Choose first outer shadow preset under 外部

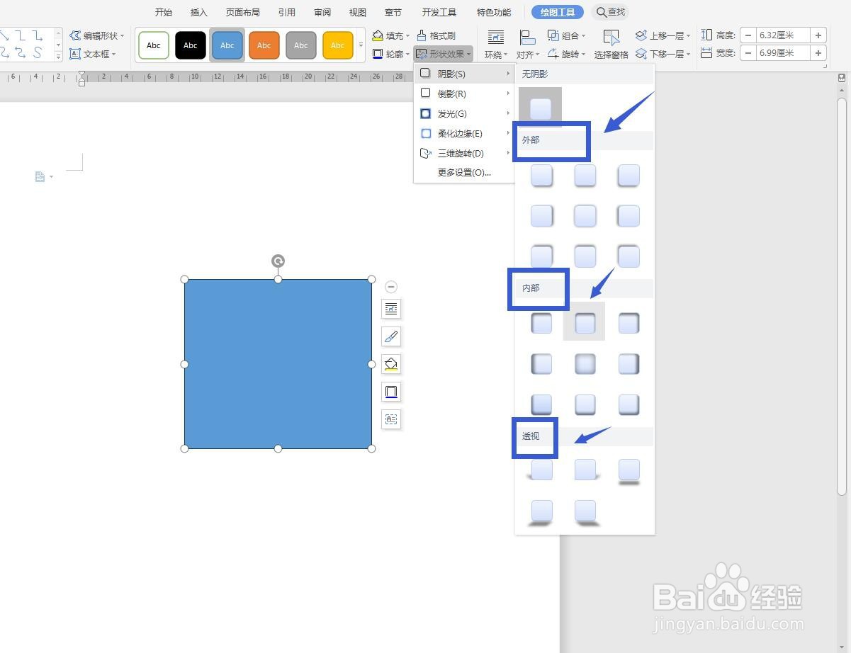click(x=542, y=175)
